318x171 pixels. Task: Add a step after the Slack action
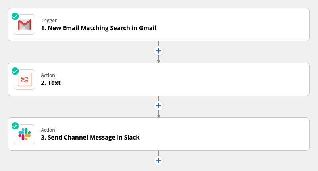tap(158, 160)
